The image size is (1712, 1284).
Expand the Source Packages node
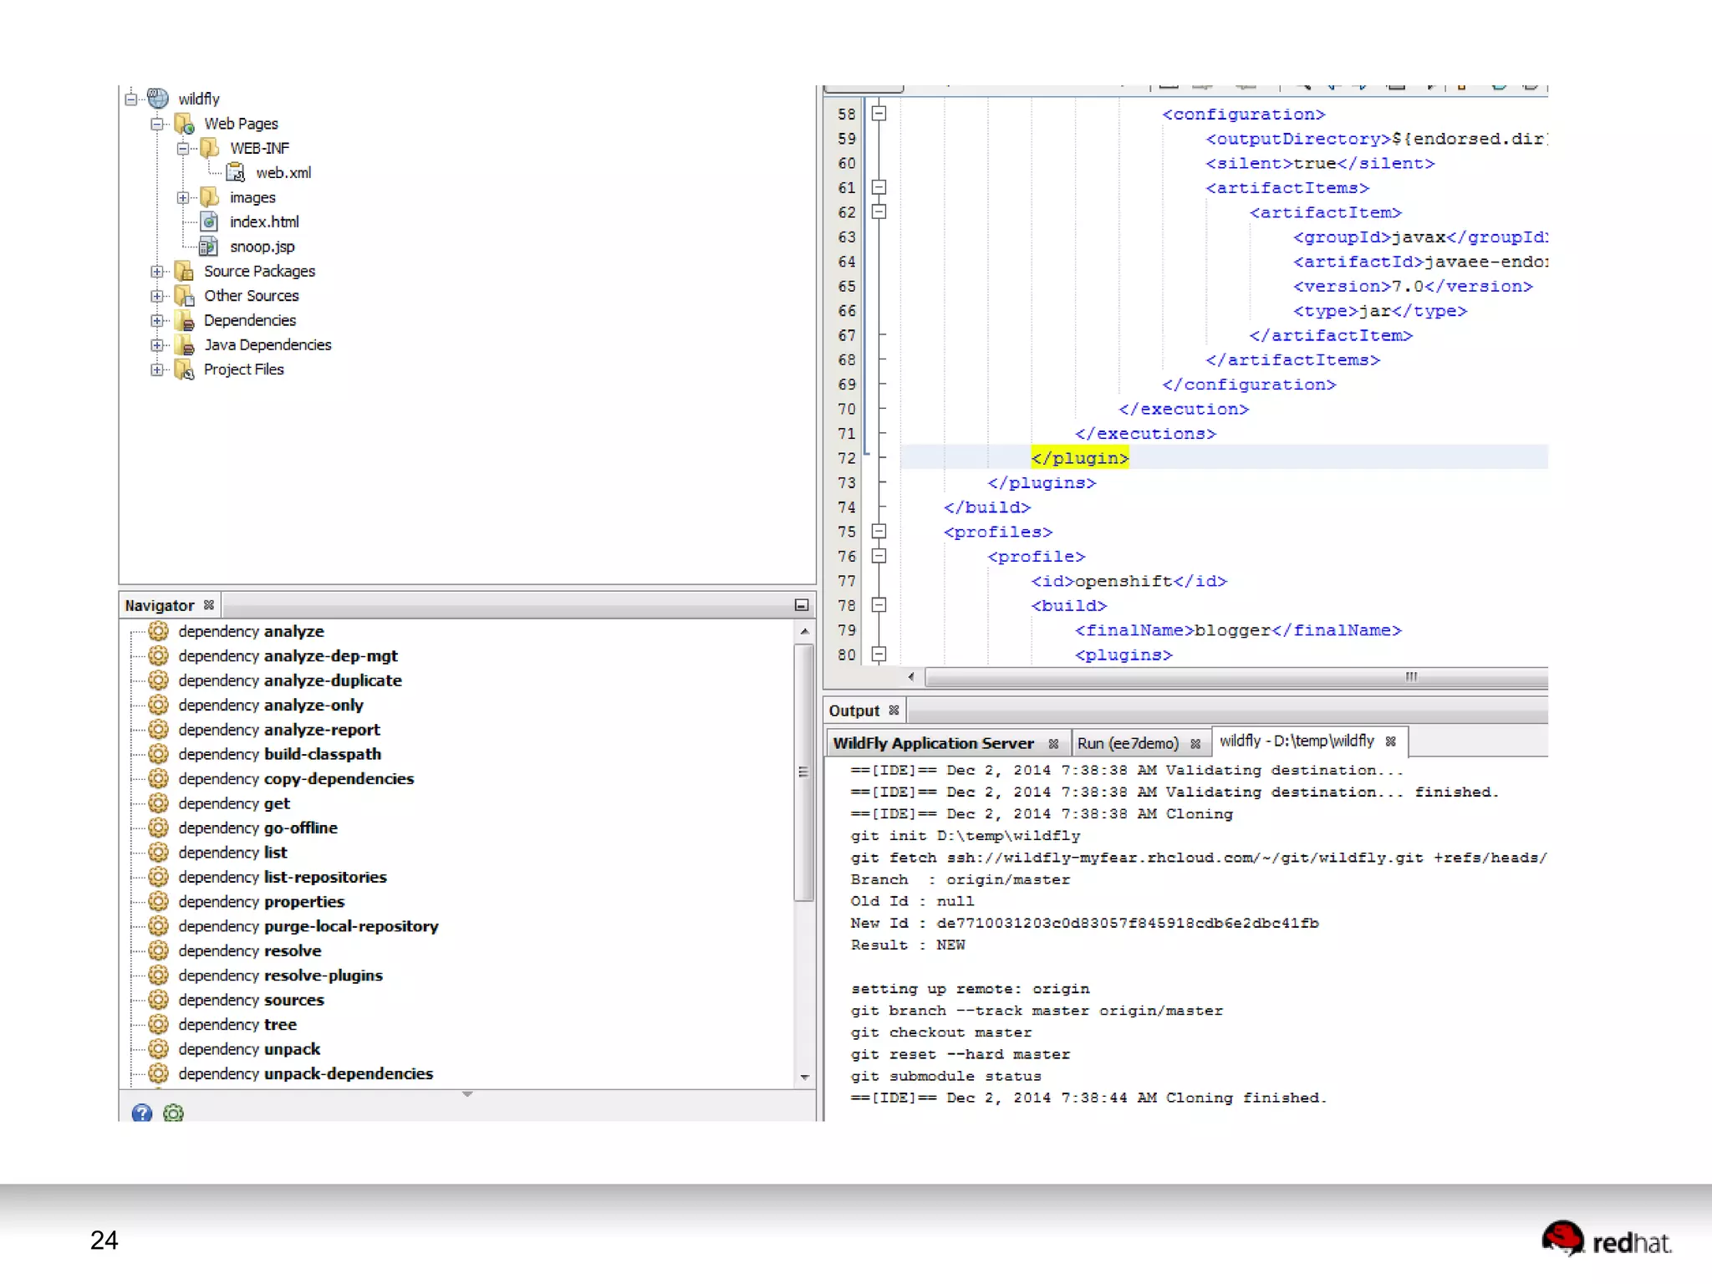(x=156, y=271)
